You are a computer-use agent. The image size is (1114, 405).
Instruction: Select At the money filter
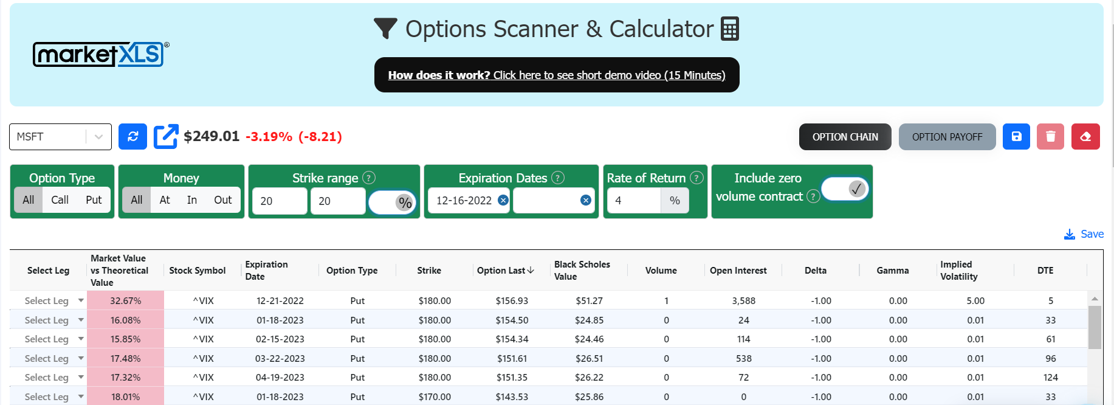(165, 199)
